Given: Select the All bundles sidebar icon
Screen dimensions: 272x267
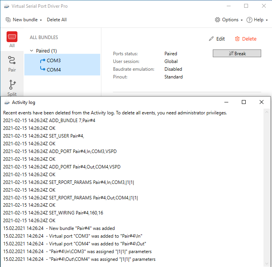Looking at the screenshot, I should (x=12, y=37).
